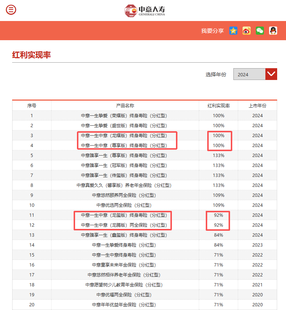
Task: Click 中意年年优益年金保险 in row 20
Action: (x=124, y=304)
